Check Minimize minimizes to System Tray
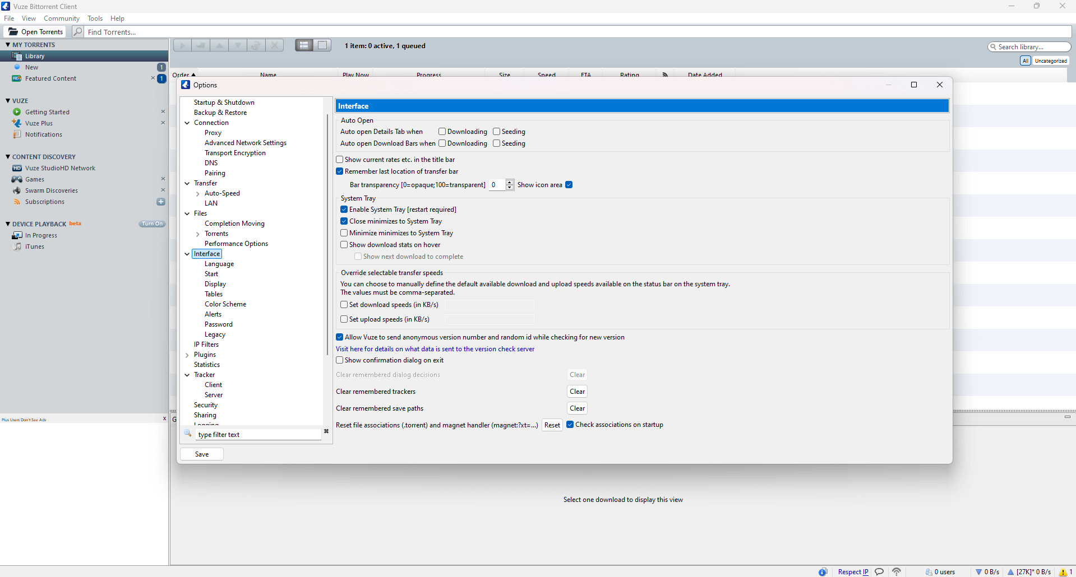The image size is (1076, 577). 344,233
